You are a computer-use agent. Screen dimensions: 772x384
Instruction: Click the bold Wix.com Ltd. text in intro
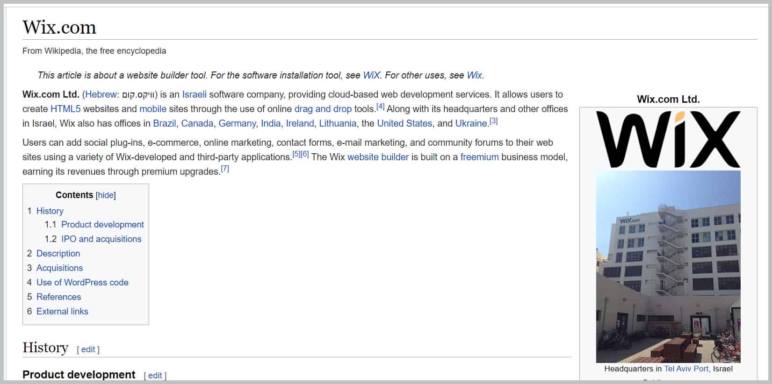pos(51,94)
